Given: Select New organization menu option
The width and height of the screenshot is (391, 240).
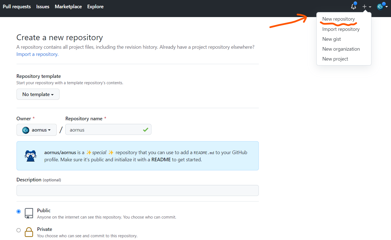Looking at the screenshot, I should click(341, 49).
